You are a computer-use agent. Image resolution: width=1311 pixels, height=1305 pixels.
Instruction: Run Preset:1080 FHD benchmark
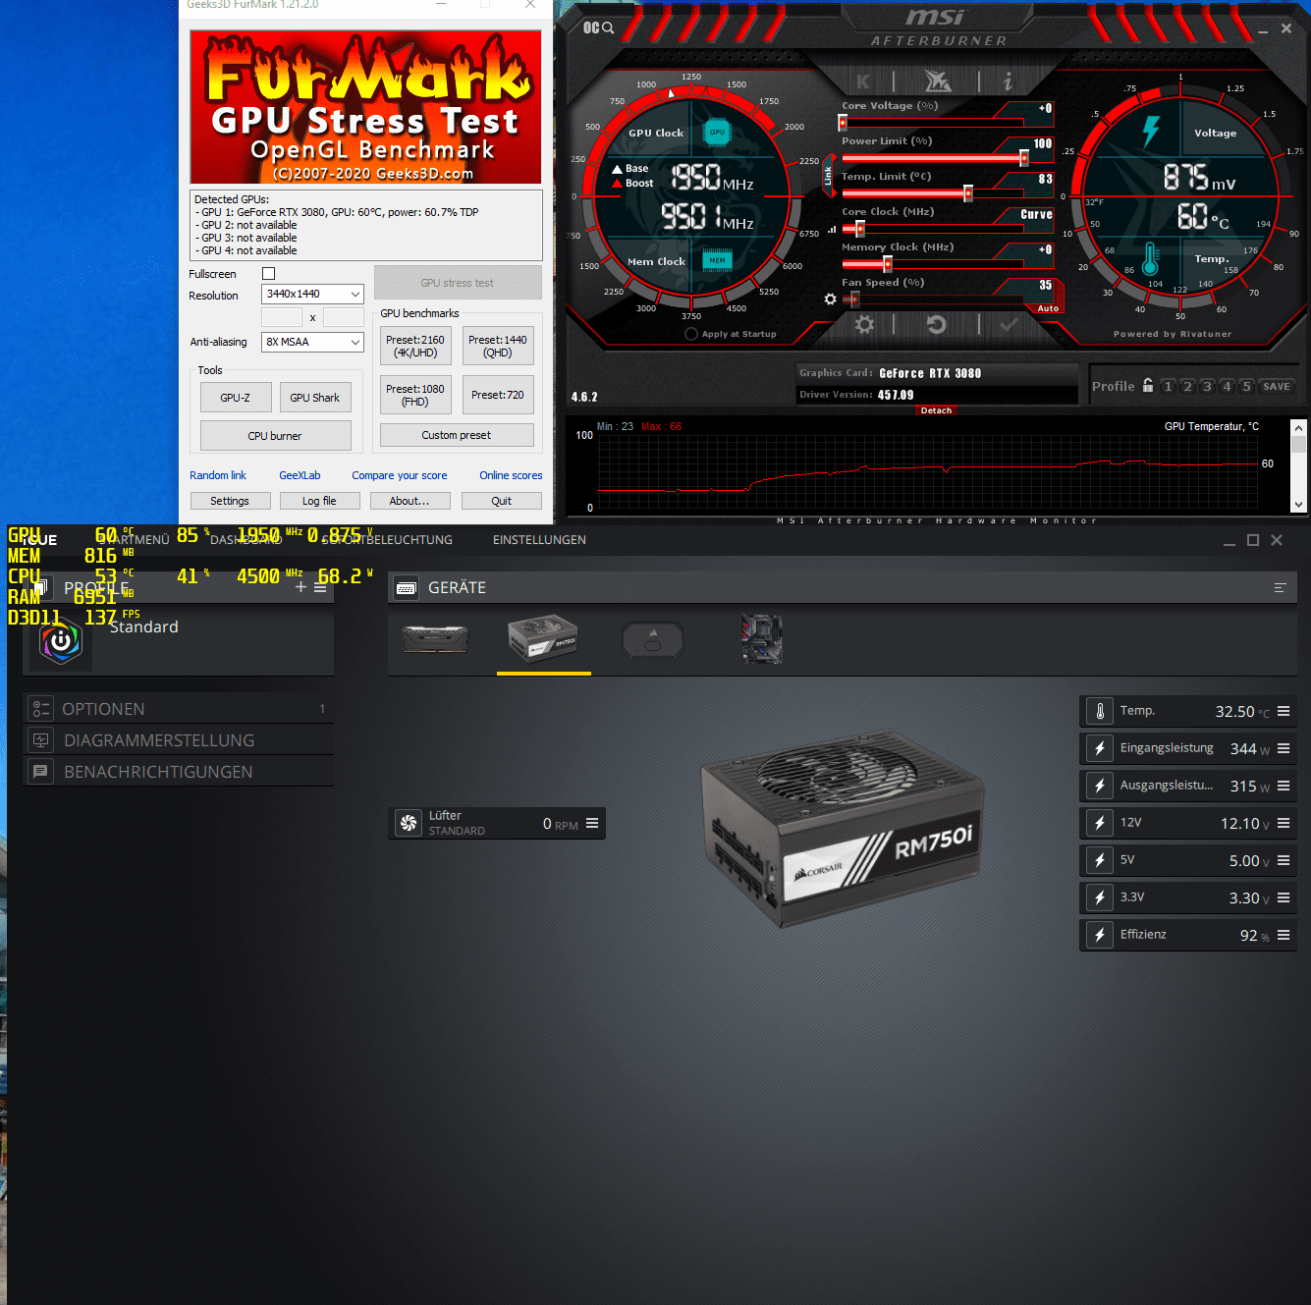click(415, 395)
